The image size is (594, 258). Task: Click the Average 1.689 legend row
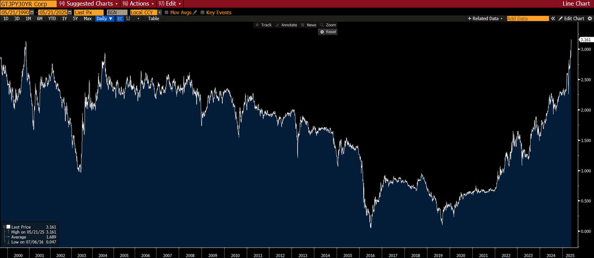[x=32, y=237]
